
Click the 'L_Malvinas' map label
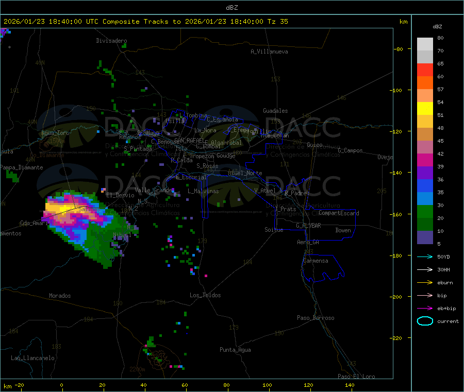click(x=203, y=191)
